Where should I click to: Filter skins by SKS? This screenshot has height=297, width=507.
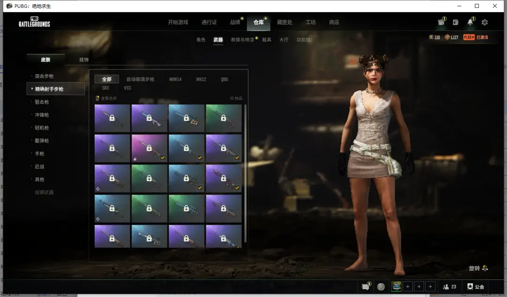click(106, 88)
